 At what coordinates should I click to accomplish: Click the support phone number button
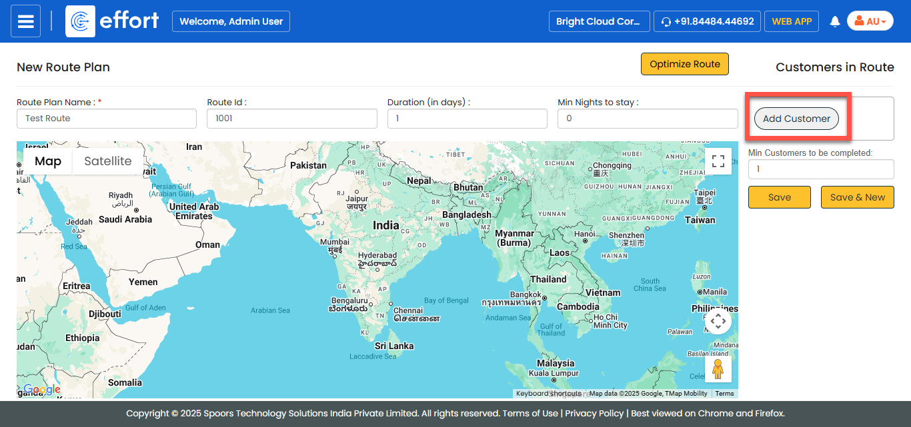[707, 21]
